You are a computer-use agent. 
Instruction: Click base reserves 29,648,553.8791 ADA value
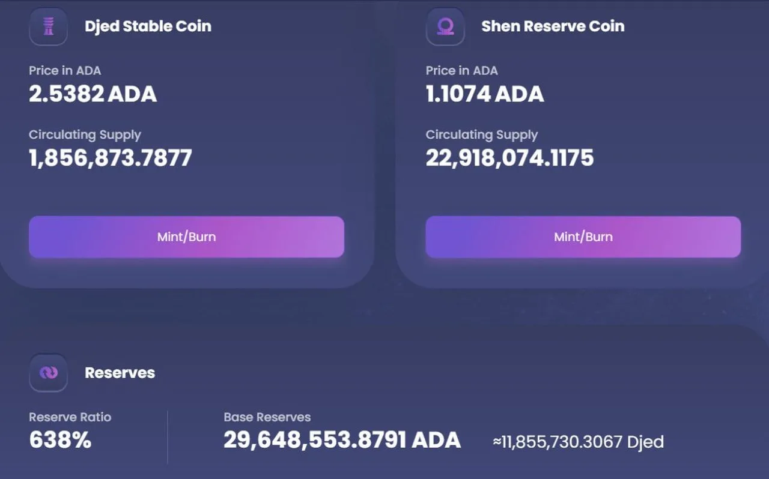(342, 441)
